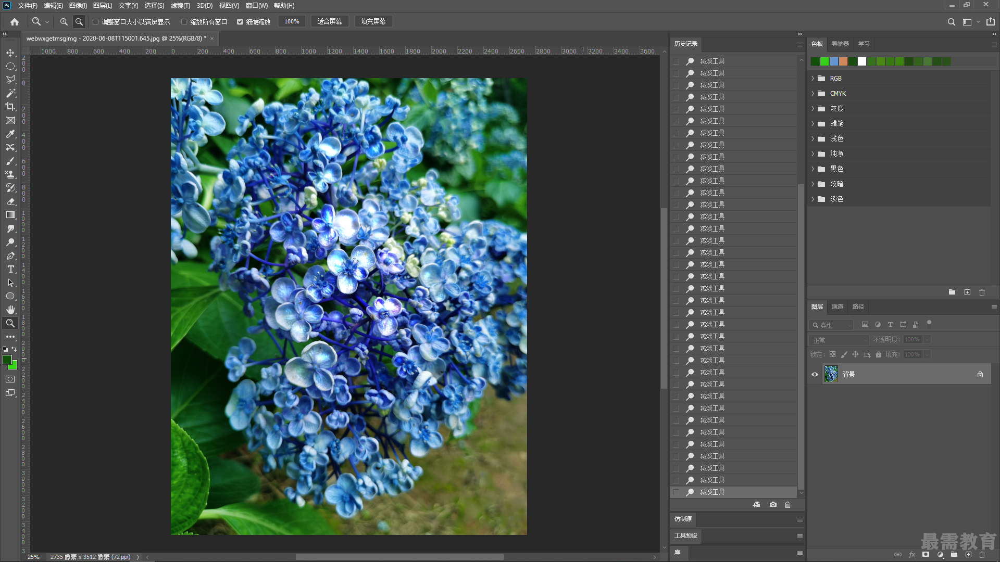Select the Path Selection tool
The height and width of the screenshot is (562, 1000).
10,283
